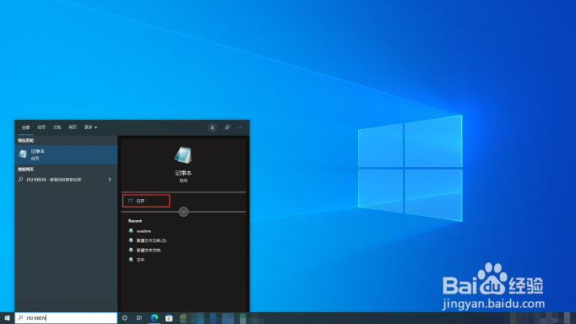The width and height of the screenshot is (576, 324).
Task: Open recent file 新建文本文档
Action: click(x=149, y=251)
